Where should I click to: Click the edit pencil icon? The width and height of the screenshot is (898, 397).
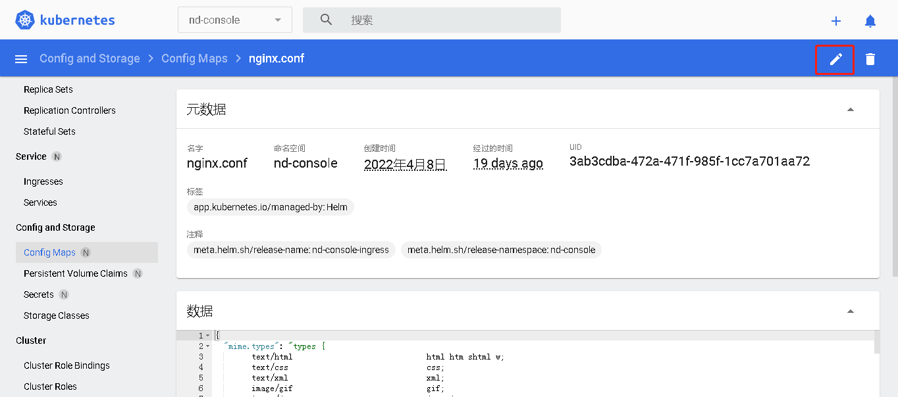click(x=835, y=59)
